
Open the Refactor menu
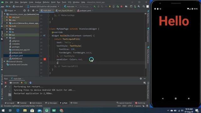coord(46,2)
